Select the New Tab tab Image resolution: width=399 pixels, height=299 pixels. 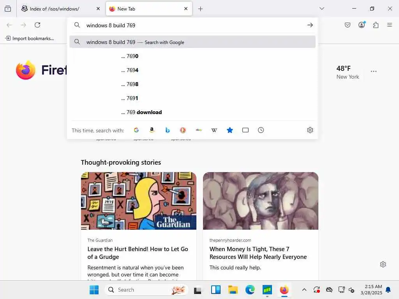click(149, 9)
